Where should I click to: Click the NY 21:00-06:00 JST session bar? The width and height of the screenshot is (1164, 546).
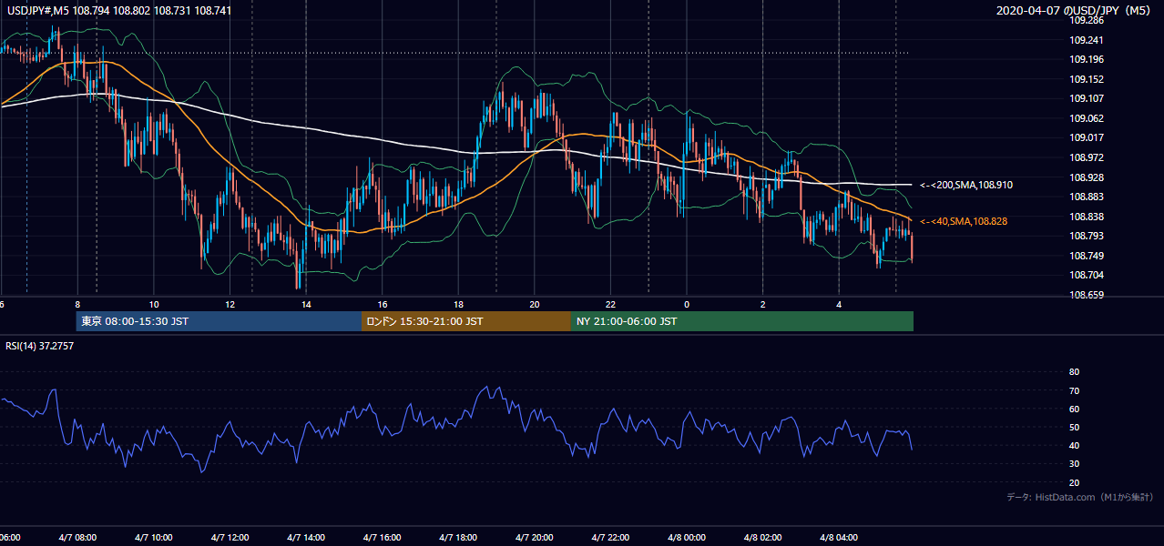(742, 321)
